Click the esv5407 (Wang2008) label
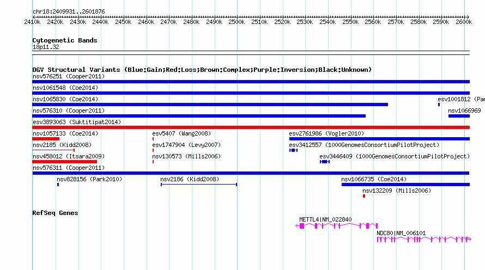This screenshot has width=485, height=270. [x=181, y=133]
